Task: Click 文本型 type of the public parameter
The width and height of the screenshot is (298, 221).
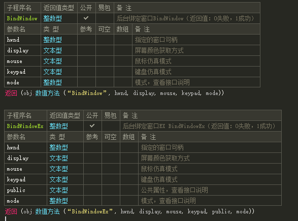Action: coord(59,190)
